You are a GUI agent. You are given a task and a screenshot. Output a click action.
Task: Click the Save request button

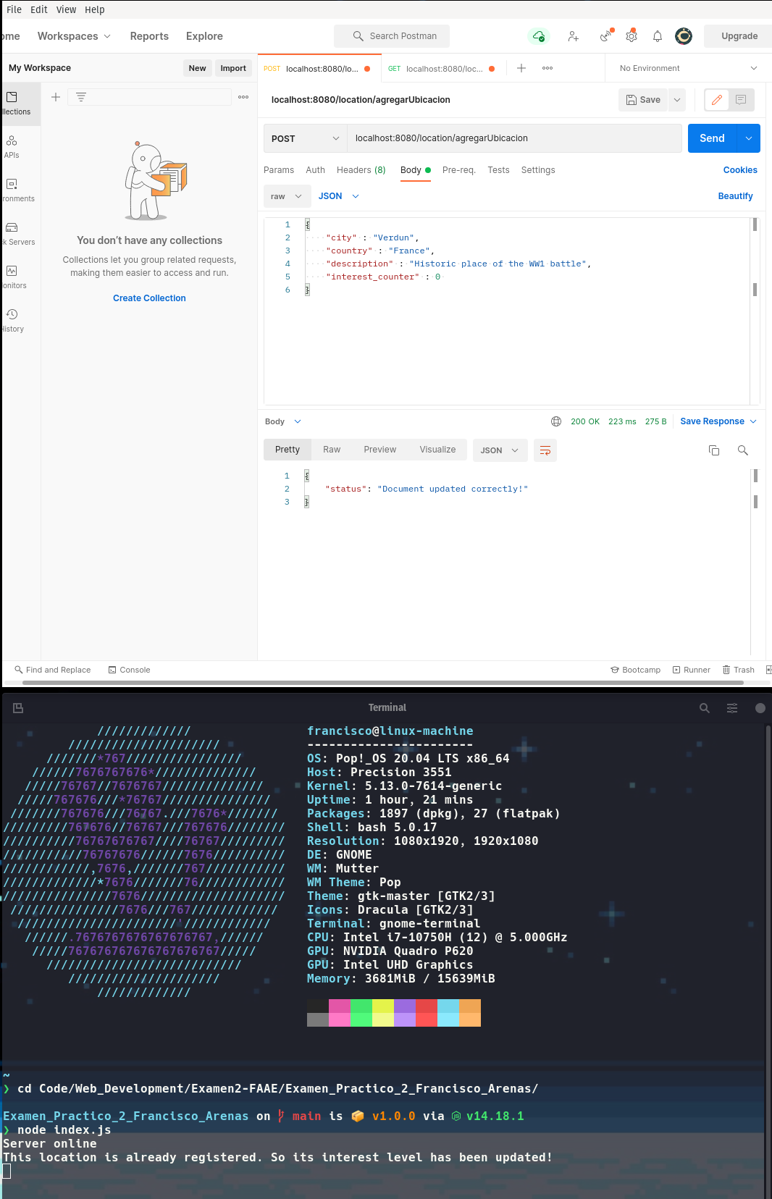tap(644, 100)
